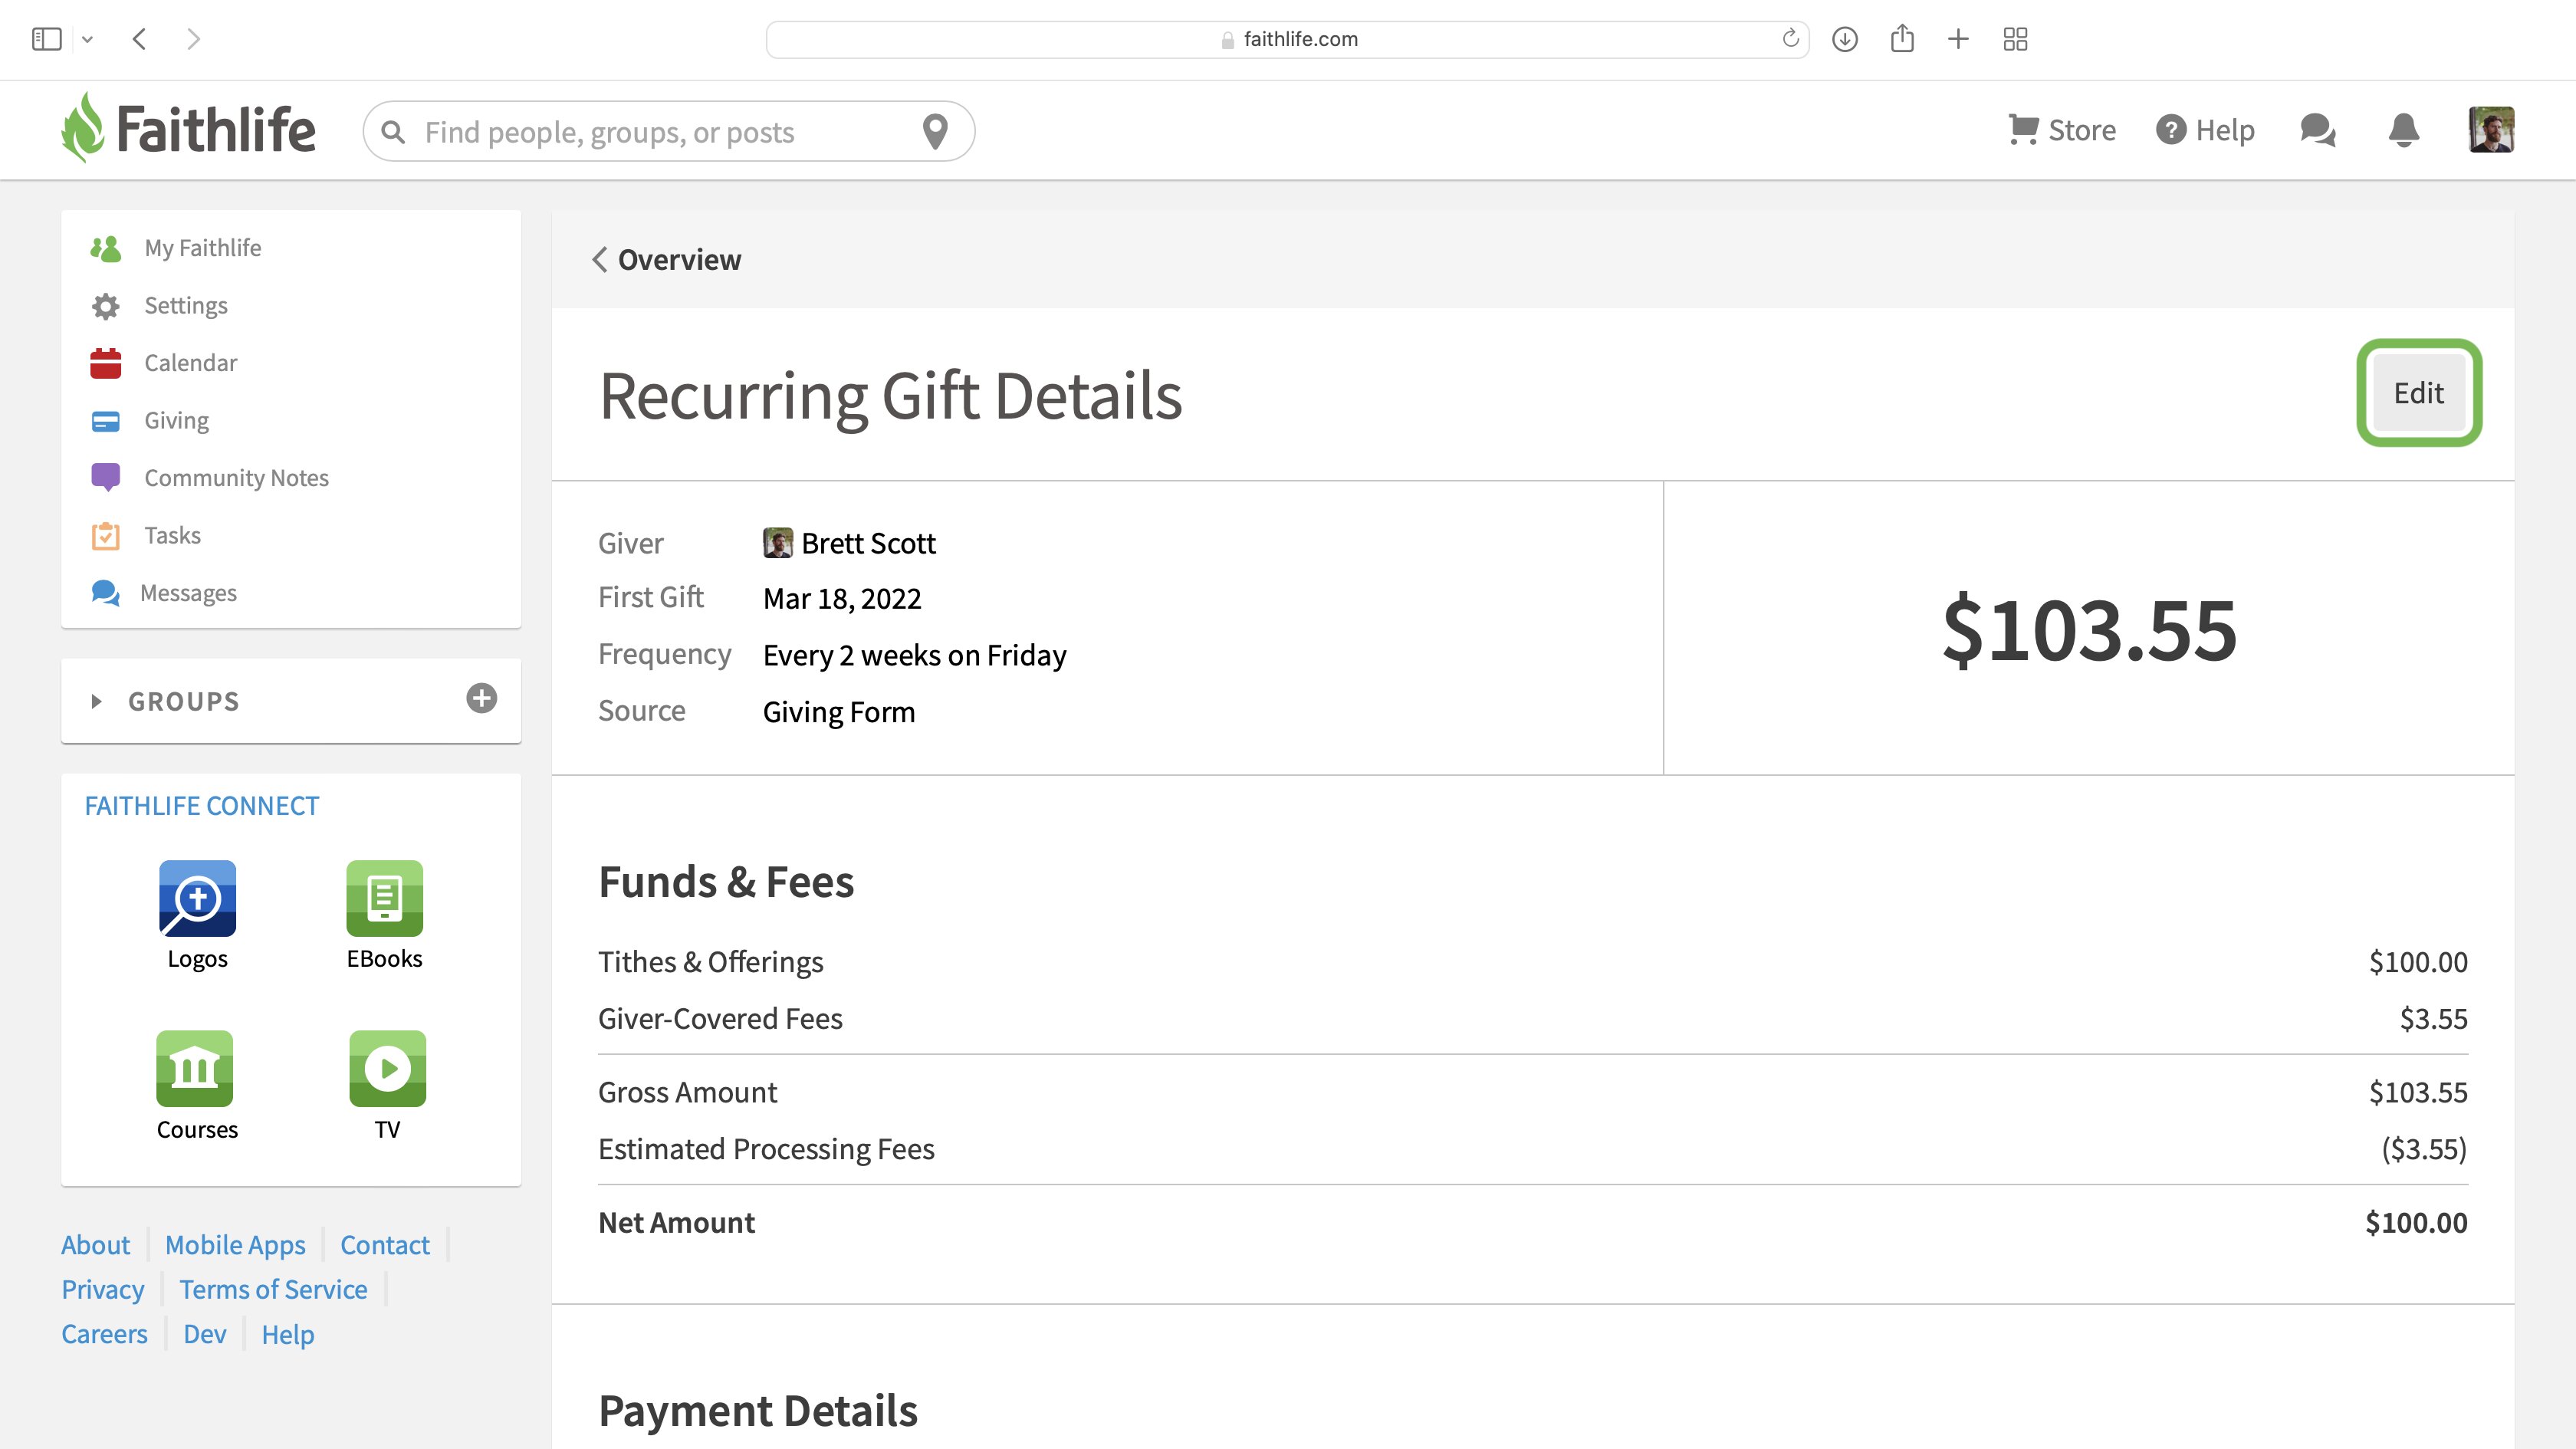Open Giving in the sidebar
Screen dimensions: 2576x1449
click(176, 420)
